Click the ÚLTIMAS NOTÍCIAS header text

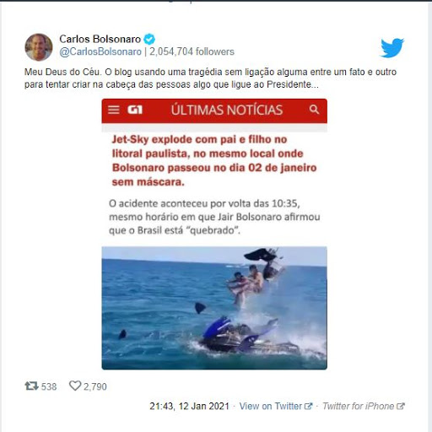pos(227,110)
